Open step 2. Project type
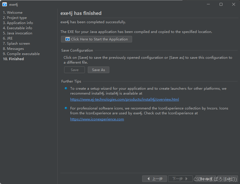Screen dimensions: 240x184 [x=15, y=18]
